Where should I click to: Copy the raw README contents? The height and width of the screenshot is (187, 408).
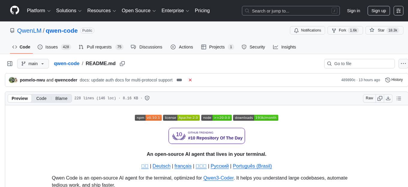pyautogui.click(x=380, y=98)
